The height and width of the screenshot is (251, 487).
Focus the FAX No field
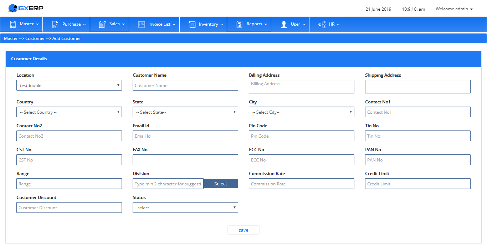(x=185, y=160)
